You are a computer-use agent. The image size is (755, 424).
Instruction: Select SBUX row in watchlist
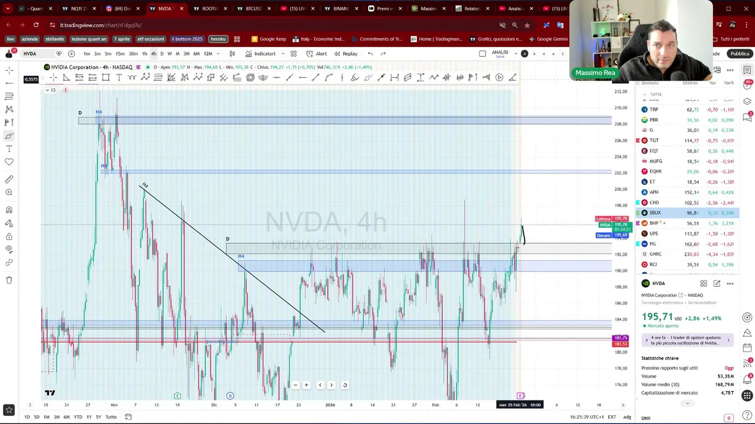pos(687,213)
